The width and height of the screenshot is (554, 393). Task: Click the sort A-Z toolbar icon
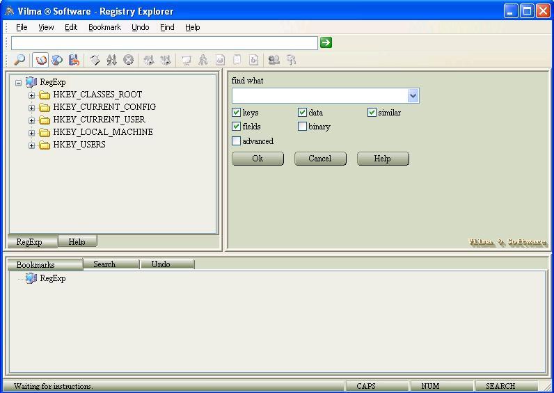(111, 60)
